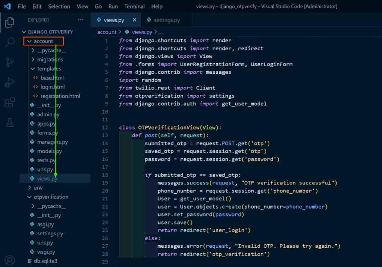
Task: Open the File menu
Action: (22, 7)
